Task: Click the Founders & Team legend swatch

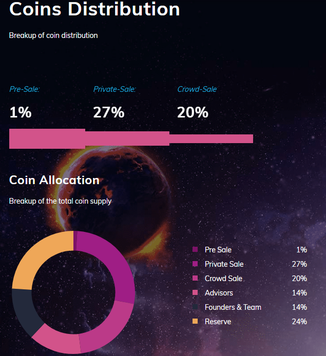Action: click(x=195, y=307)
